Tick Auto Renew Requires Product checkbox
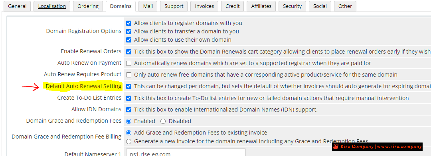The width and height of the screenshot is (431, 156). 129,75
